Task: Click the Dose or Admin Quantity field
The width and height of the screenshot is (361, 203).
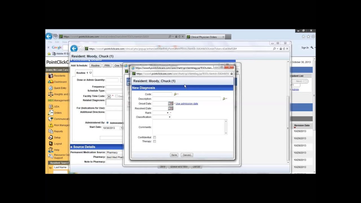Action: (x=112, y=80)
